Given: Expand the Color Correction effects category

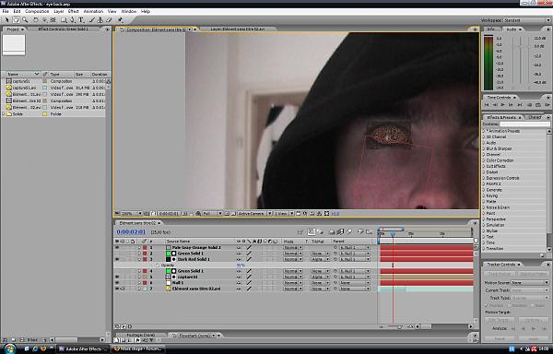Looking at the screenshot, I should [484, 160].
